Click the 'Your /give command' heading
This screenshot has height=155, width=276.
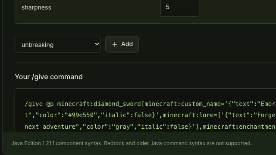[49, 77]
